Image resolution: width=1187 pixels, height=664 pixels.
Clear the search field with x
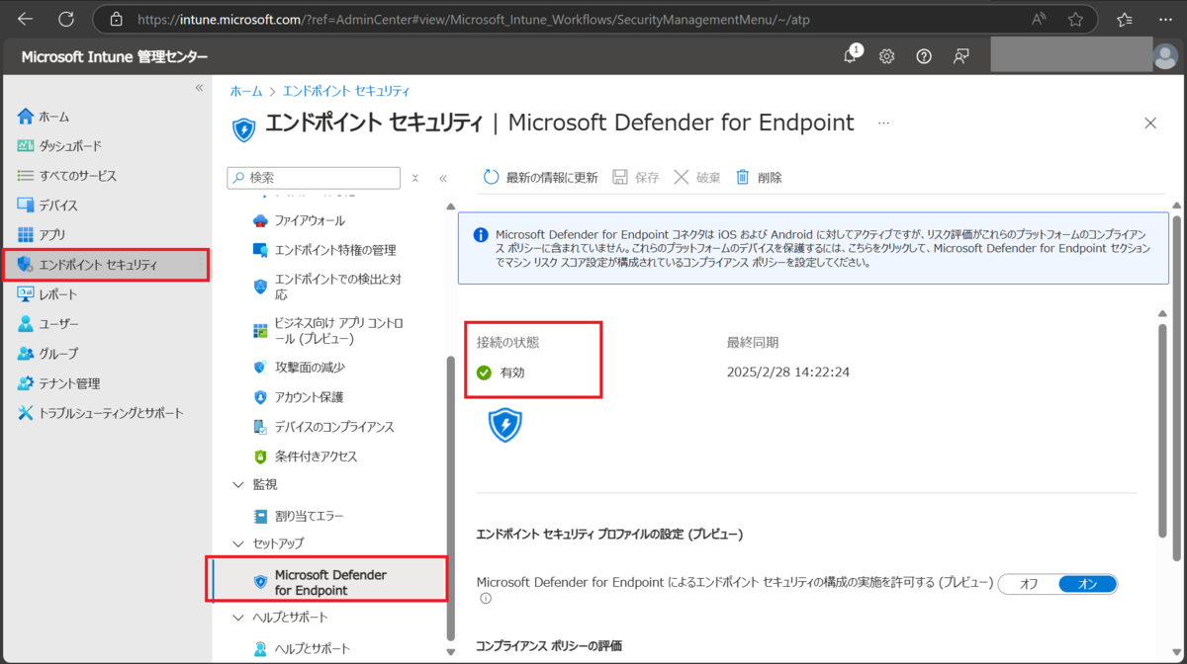[415, 178]
